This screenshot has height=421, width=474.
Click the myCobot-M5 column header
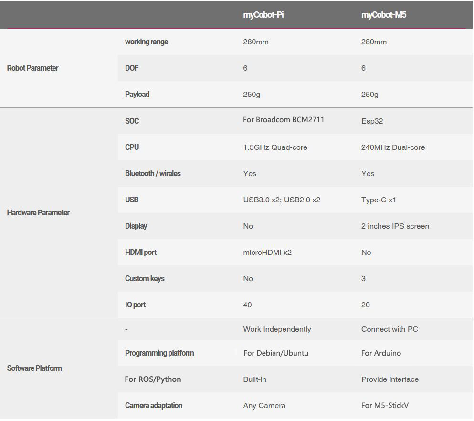pos(384,15)
